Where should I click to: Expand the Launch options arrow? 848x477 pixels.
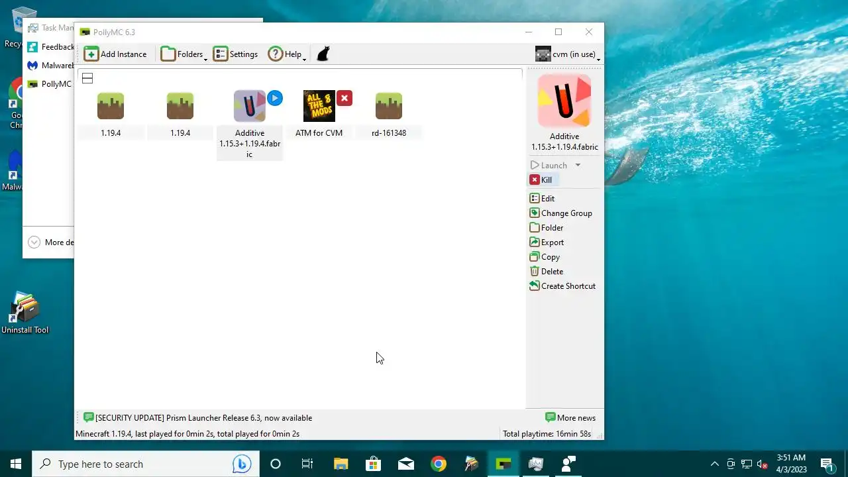coord(578,165)
